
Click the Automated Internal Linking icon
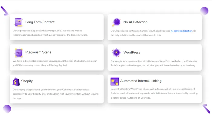[x=114, y=81]
